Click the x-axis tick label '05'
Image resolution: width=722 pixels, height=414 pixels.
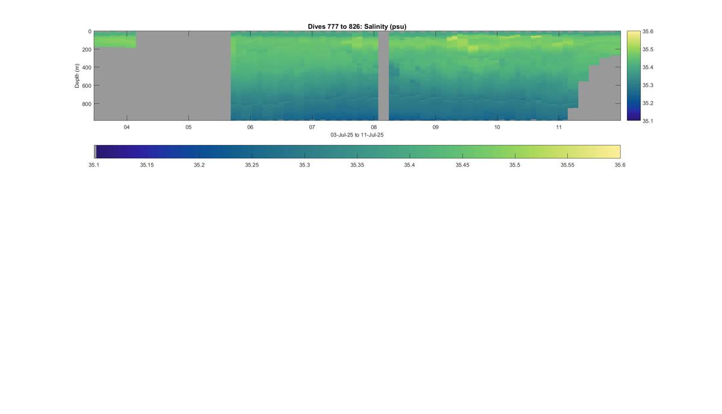(188, 128)
